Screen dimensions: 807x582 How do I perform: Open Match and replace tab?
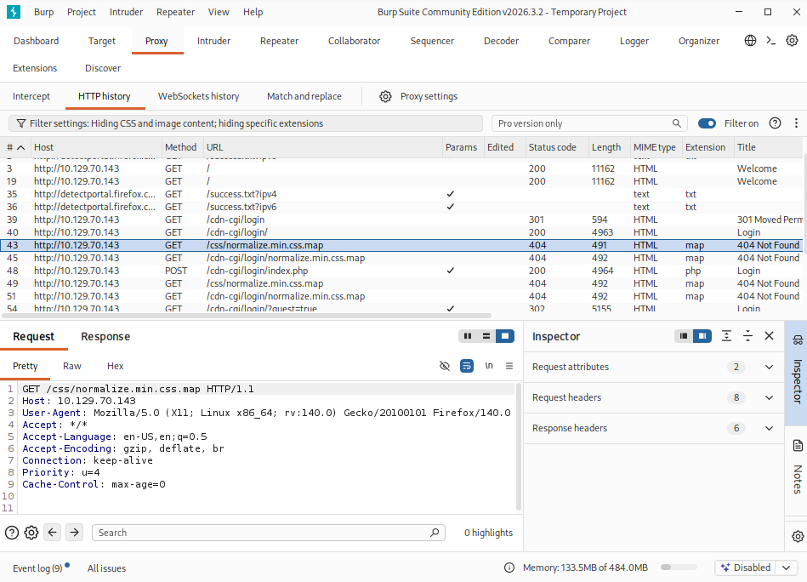pos(304,96)
